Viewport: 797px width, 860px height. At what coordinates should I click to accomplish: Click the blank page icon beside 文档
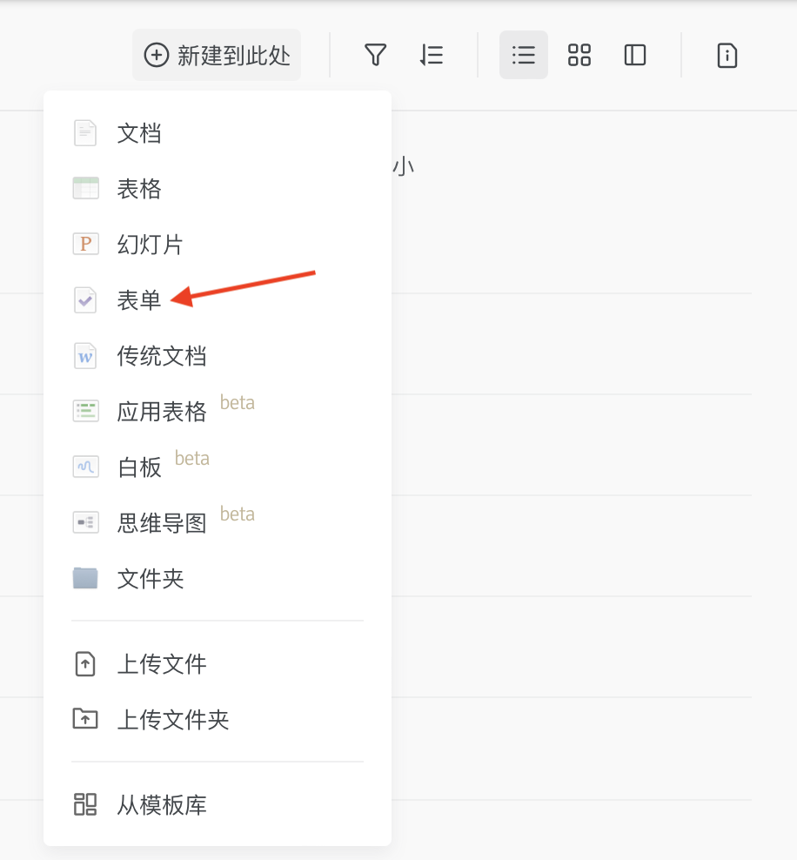pos(85,133)
